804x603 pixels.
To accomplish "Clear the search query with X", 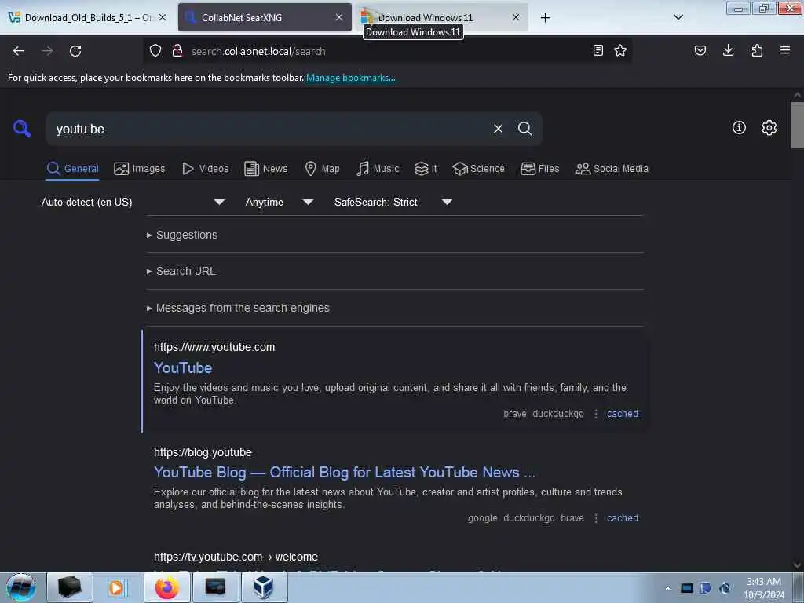I will coord(498,129).
